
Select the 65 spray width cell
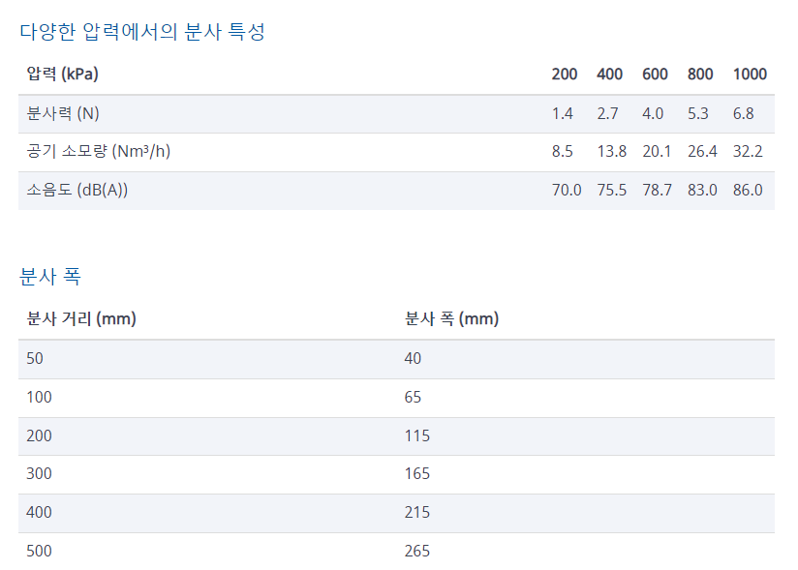[x=414, y=397]
